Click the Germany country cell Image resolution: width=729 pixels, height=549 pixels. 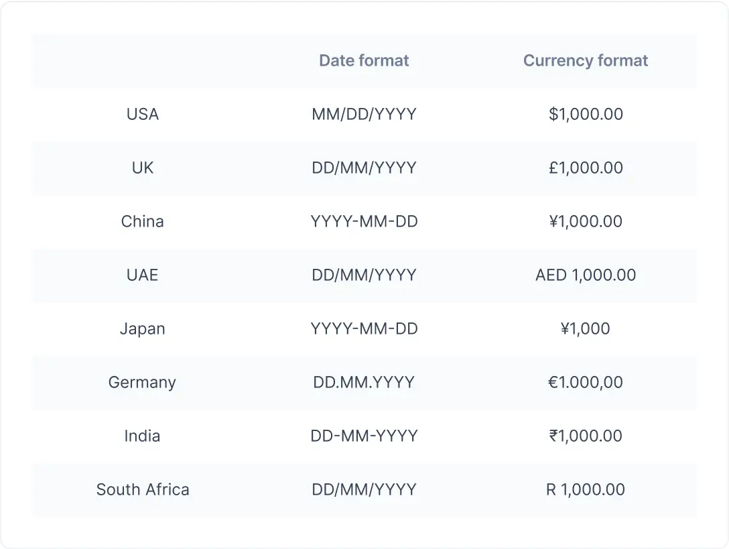(143, 383)
